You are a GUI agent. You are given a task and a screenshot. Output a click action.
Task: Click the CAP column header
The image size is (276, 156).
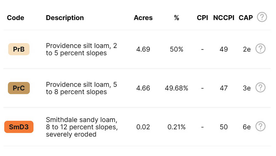pyautogui.click(x=246, y=18)
